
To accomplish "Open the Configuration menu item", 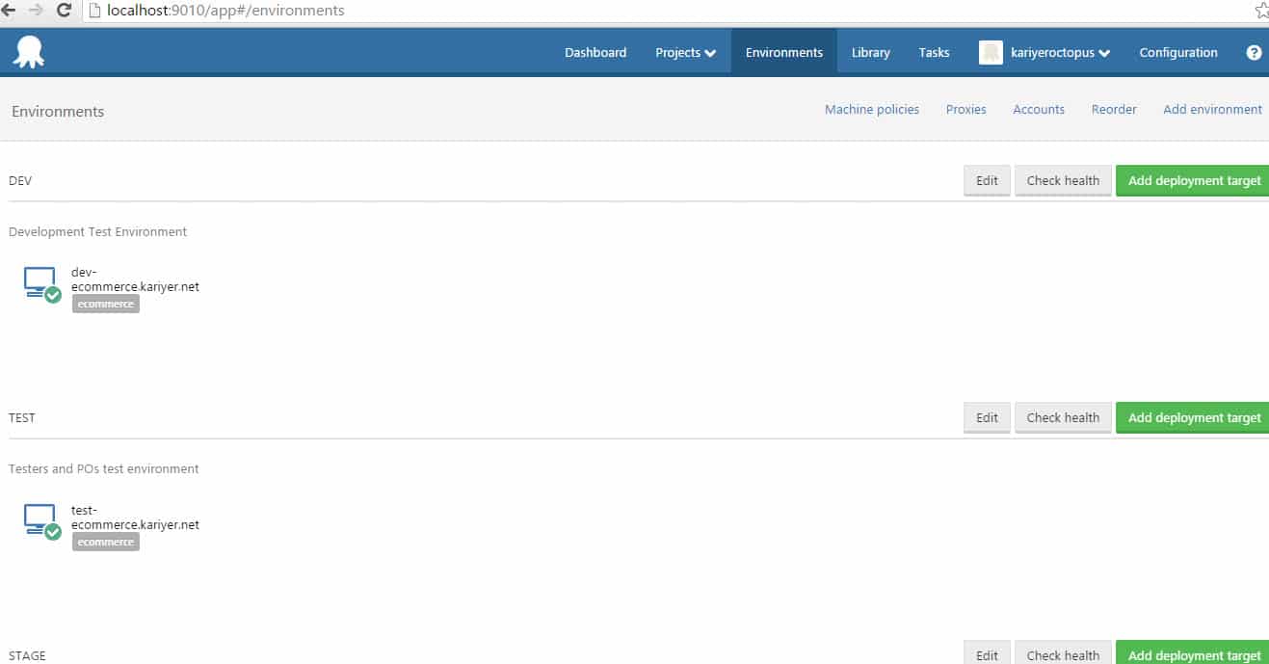I will [1177, 53].
